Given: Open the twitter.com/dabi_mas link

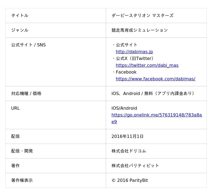Looking at the screenshot, I should [147, 65].
